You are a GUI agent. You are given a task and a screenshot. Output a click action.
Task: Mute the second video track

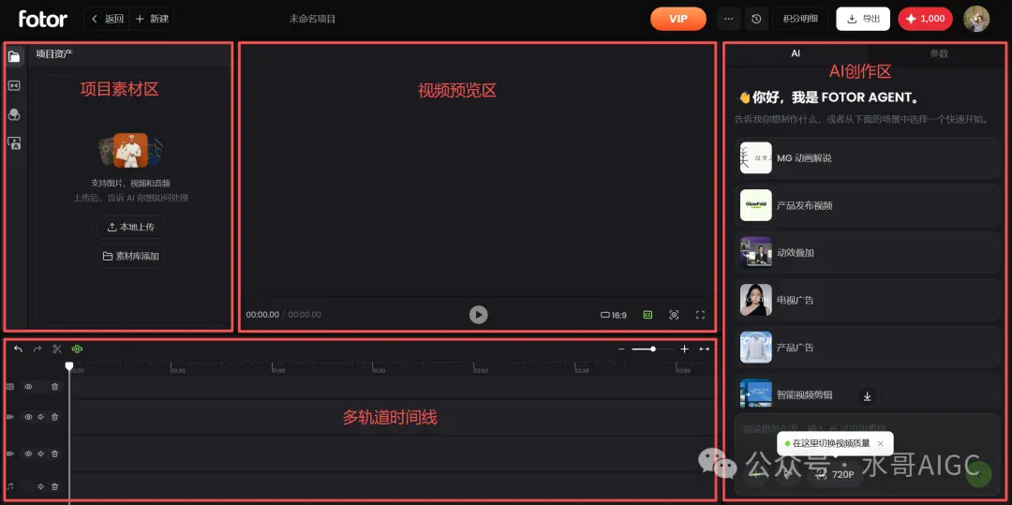tap(41, 454)
